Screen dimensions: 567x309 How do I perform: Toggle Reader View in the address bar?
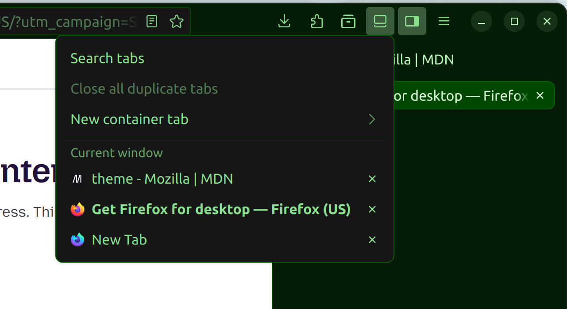(x=152, y=21)
